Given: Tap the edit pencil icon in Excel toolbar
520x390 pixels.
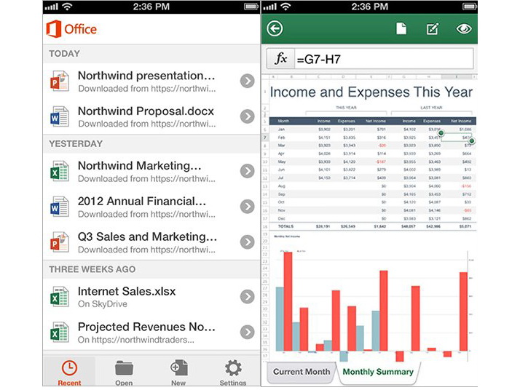Looking at the screenshot, I should 433,28.
